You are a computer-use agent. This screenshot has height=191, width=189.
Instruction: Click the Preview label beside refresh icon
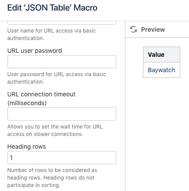pyautogui.click(x=153, y=29)
